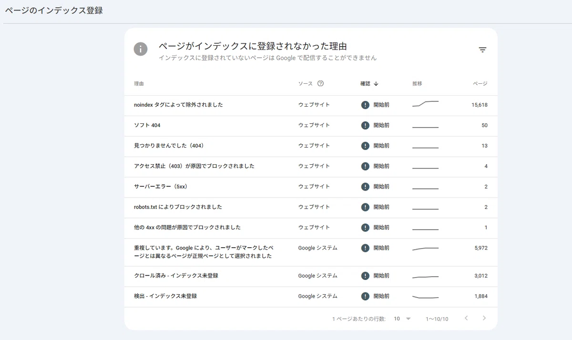Open the ソフト 404 reason row
The image size is (572, 340).
[311, 125]
